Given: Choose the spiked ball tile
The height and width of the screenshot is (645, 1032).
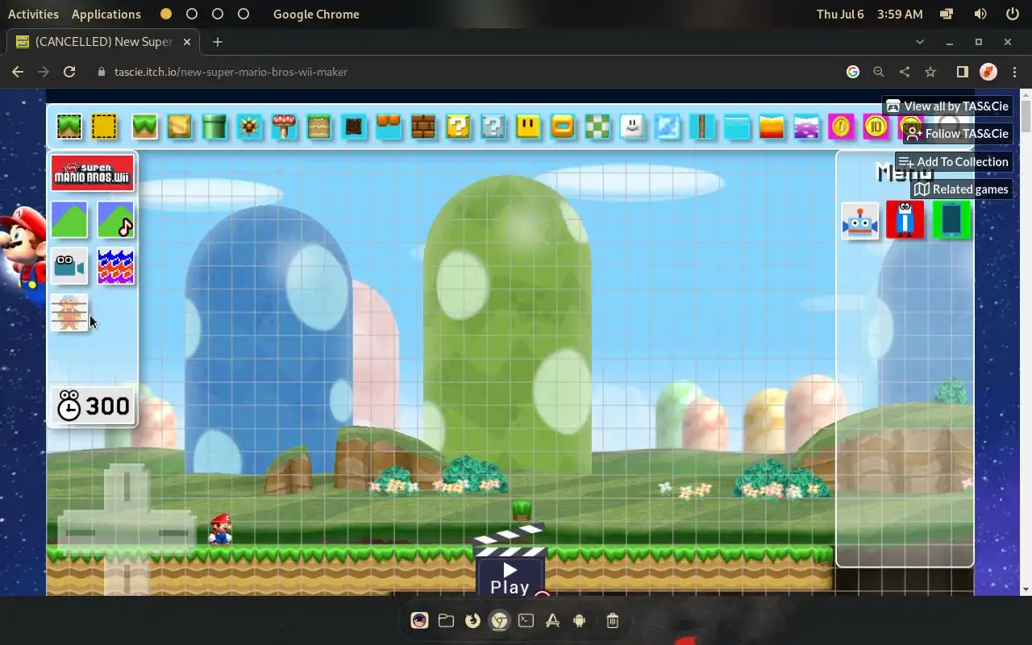Looking at the screenshot, I should pyautogui.click(x=249, y=127).
